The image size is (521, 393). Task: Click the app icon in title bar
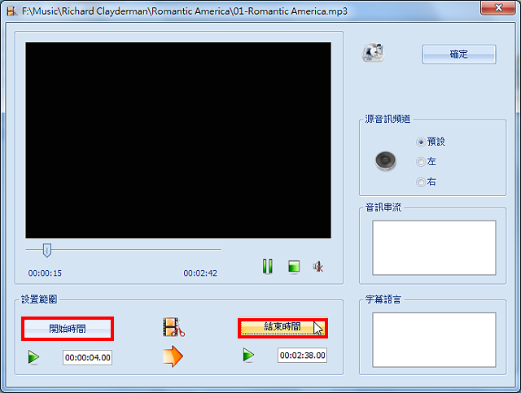pyautogui.click(x=11, y=11)
